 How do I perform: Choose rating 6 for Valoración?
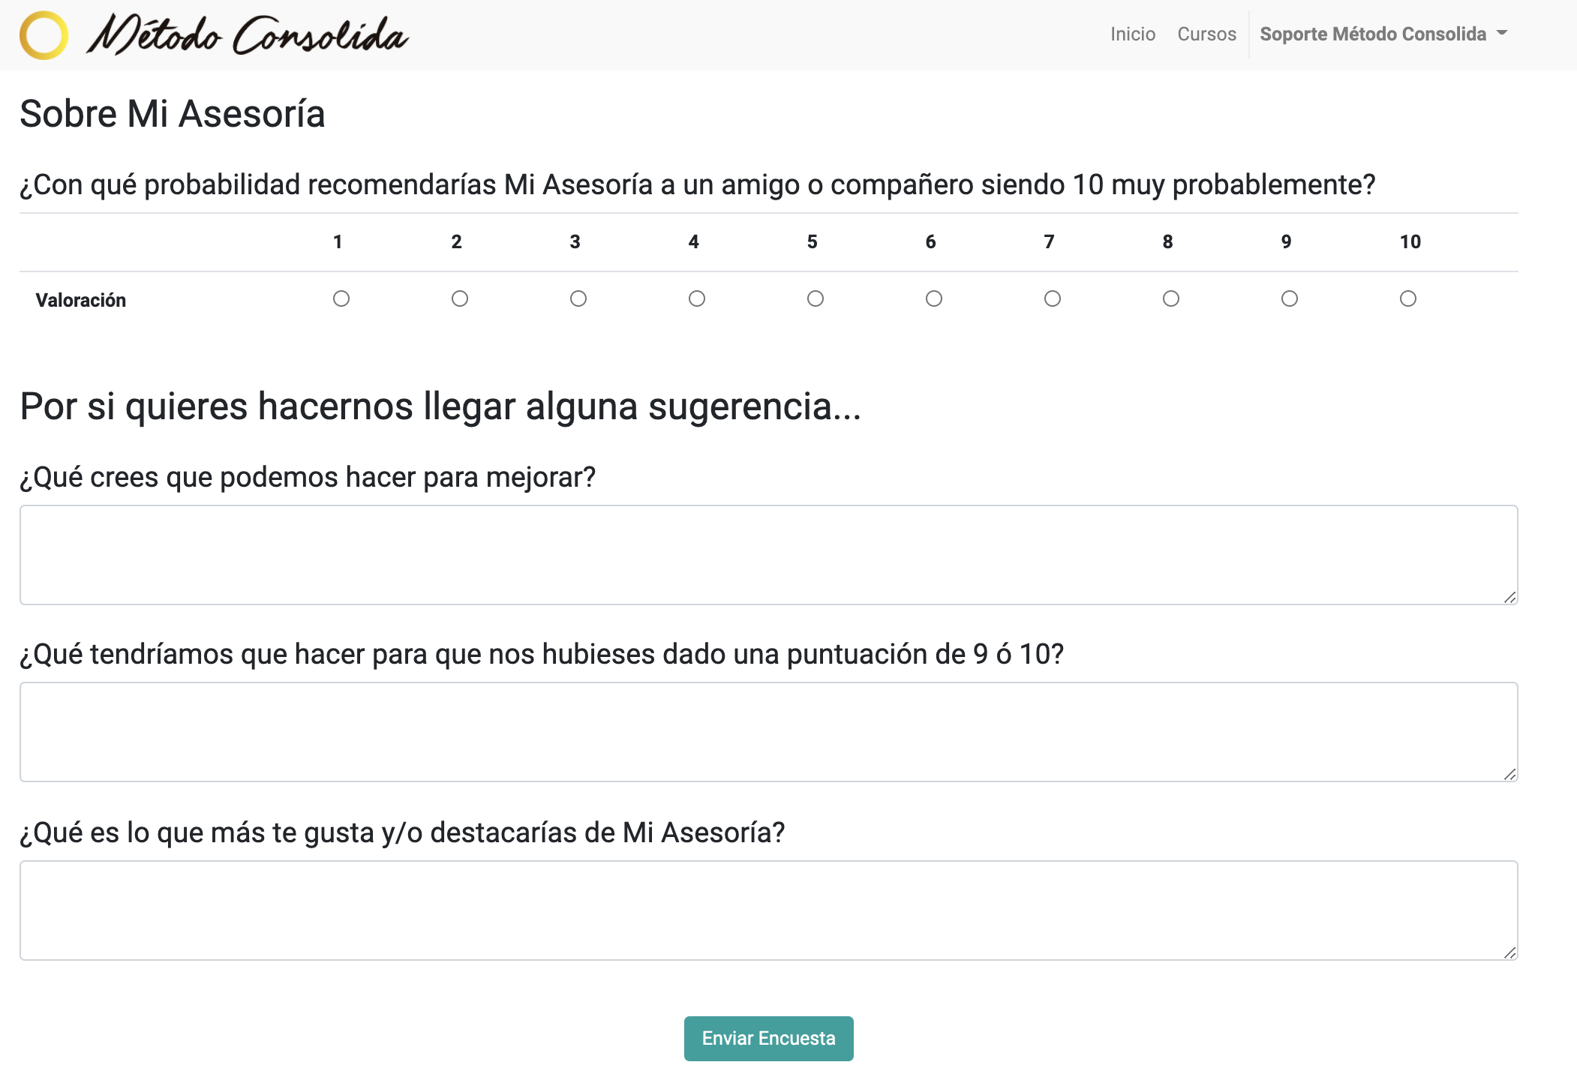coord(934,298)
